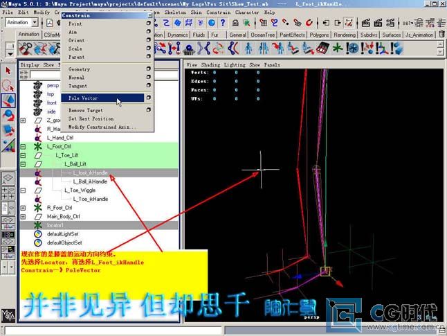Click the trash can icon on shelf

441,34
